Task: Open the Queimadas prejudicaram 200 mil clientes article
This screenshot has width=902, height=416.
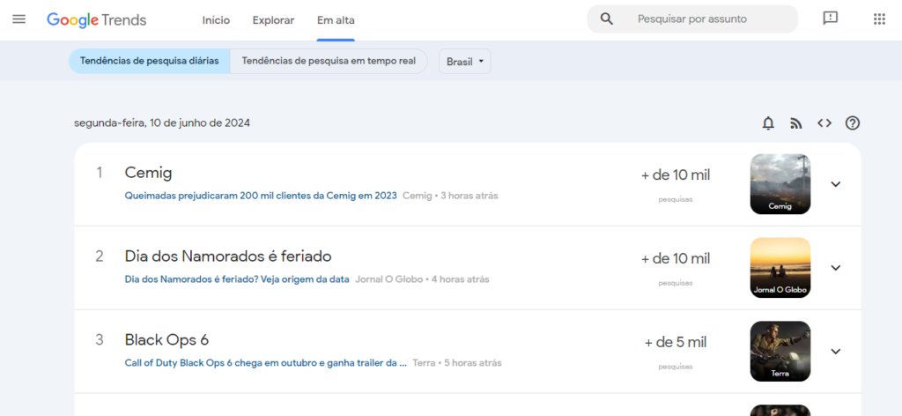Action: pos(261,196)
